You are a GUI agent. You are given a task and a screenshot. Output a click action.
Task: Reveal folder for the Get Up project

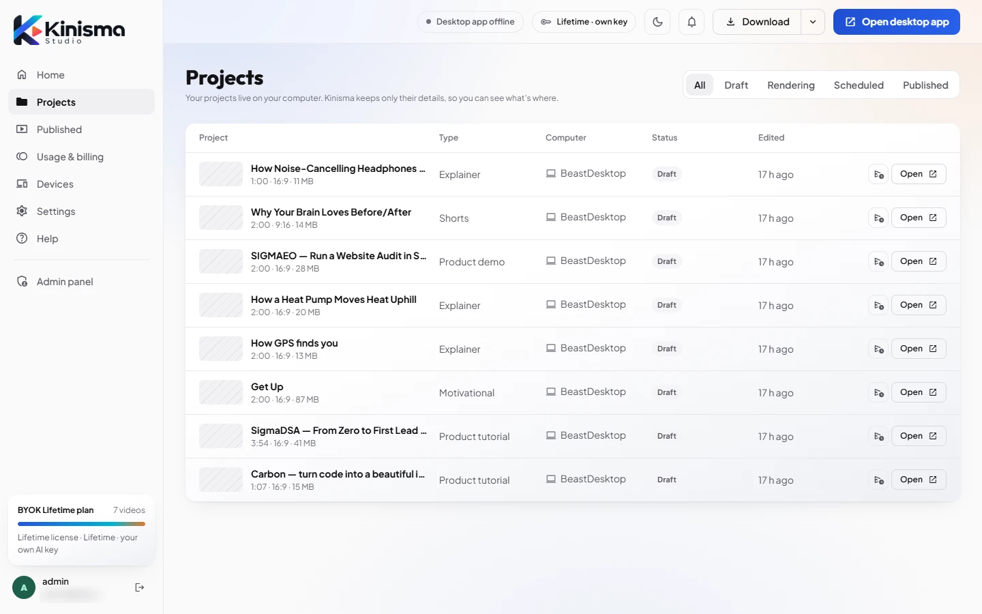pyautogui.click(x=879, y=393)
